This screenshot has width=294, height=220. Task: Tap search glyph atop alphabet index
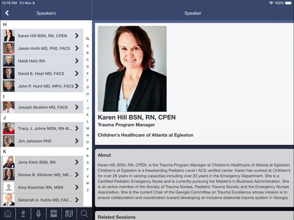pos(87,39)
